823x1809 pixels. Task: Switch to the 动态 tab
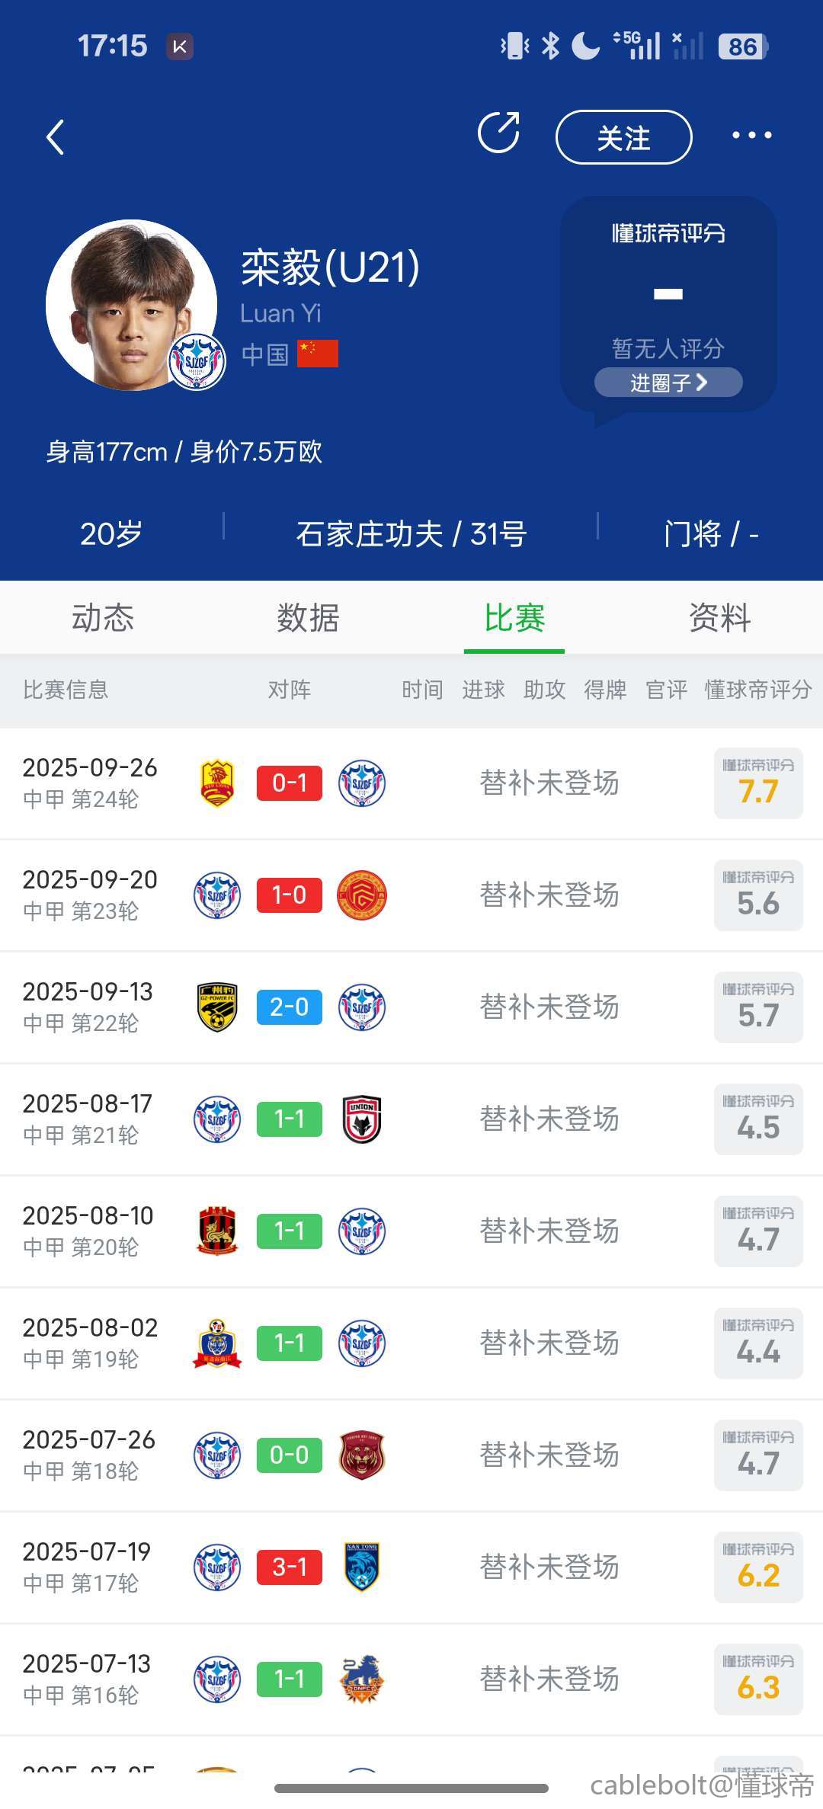pos(103,617)
